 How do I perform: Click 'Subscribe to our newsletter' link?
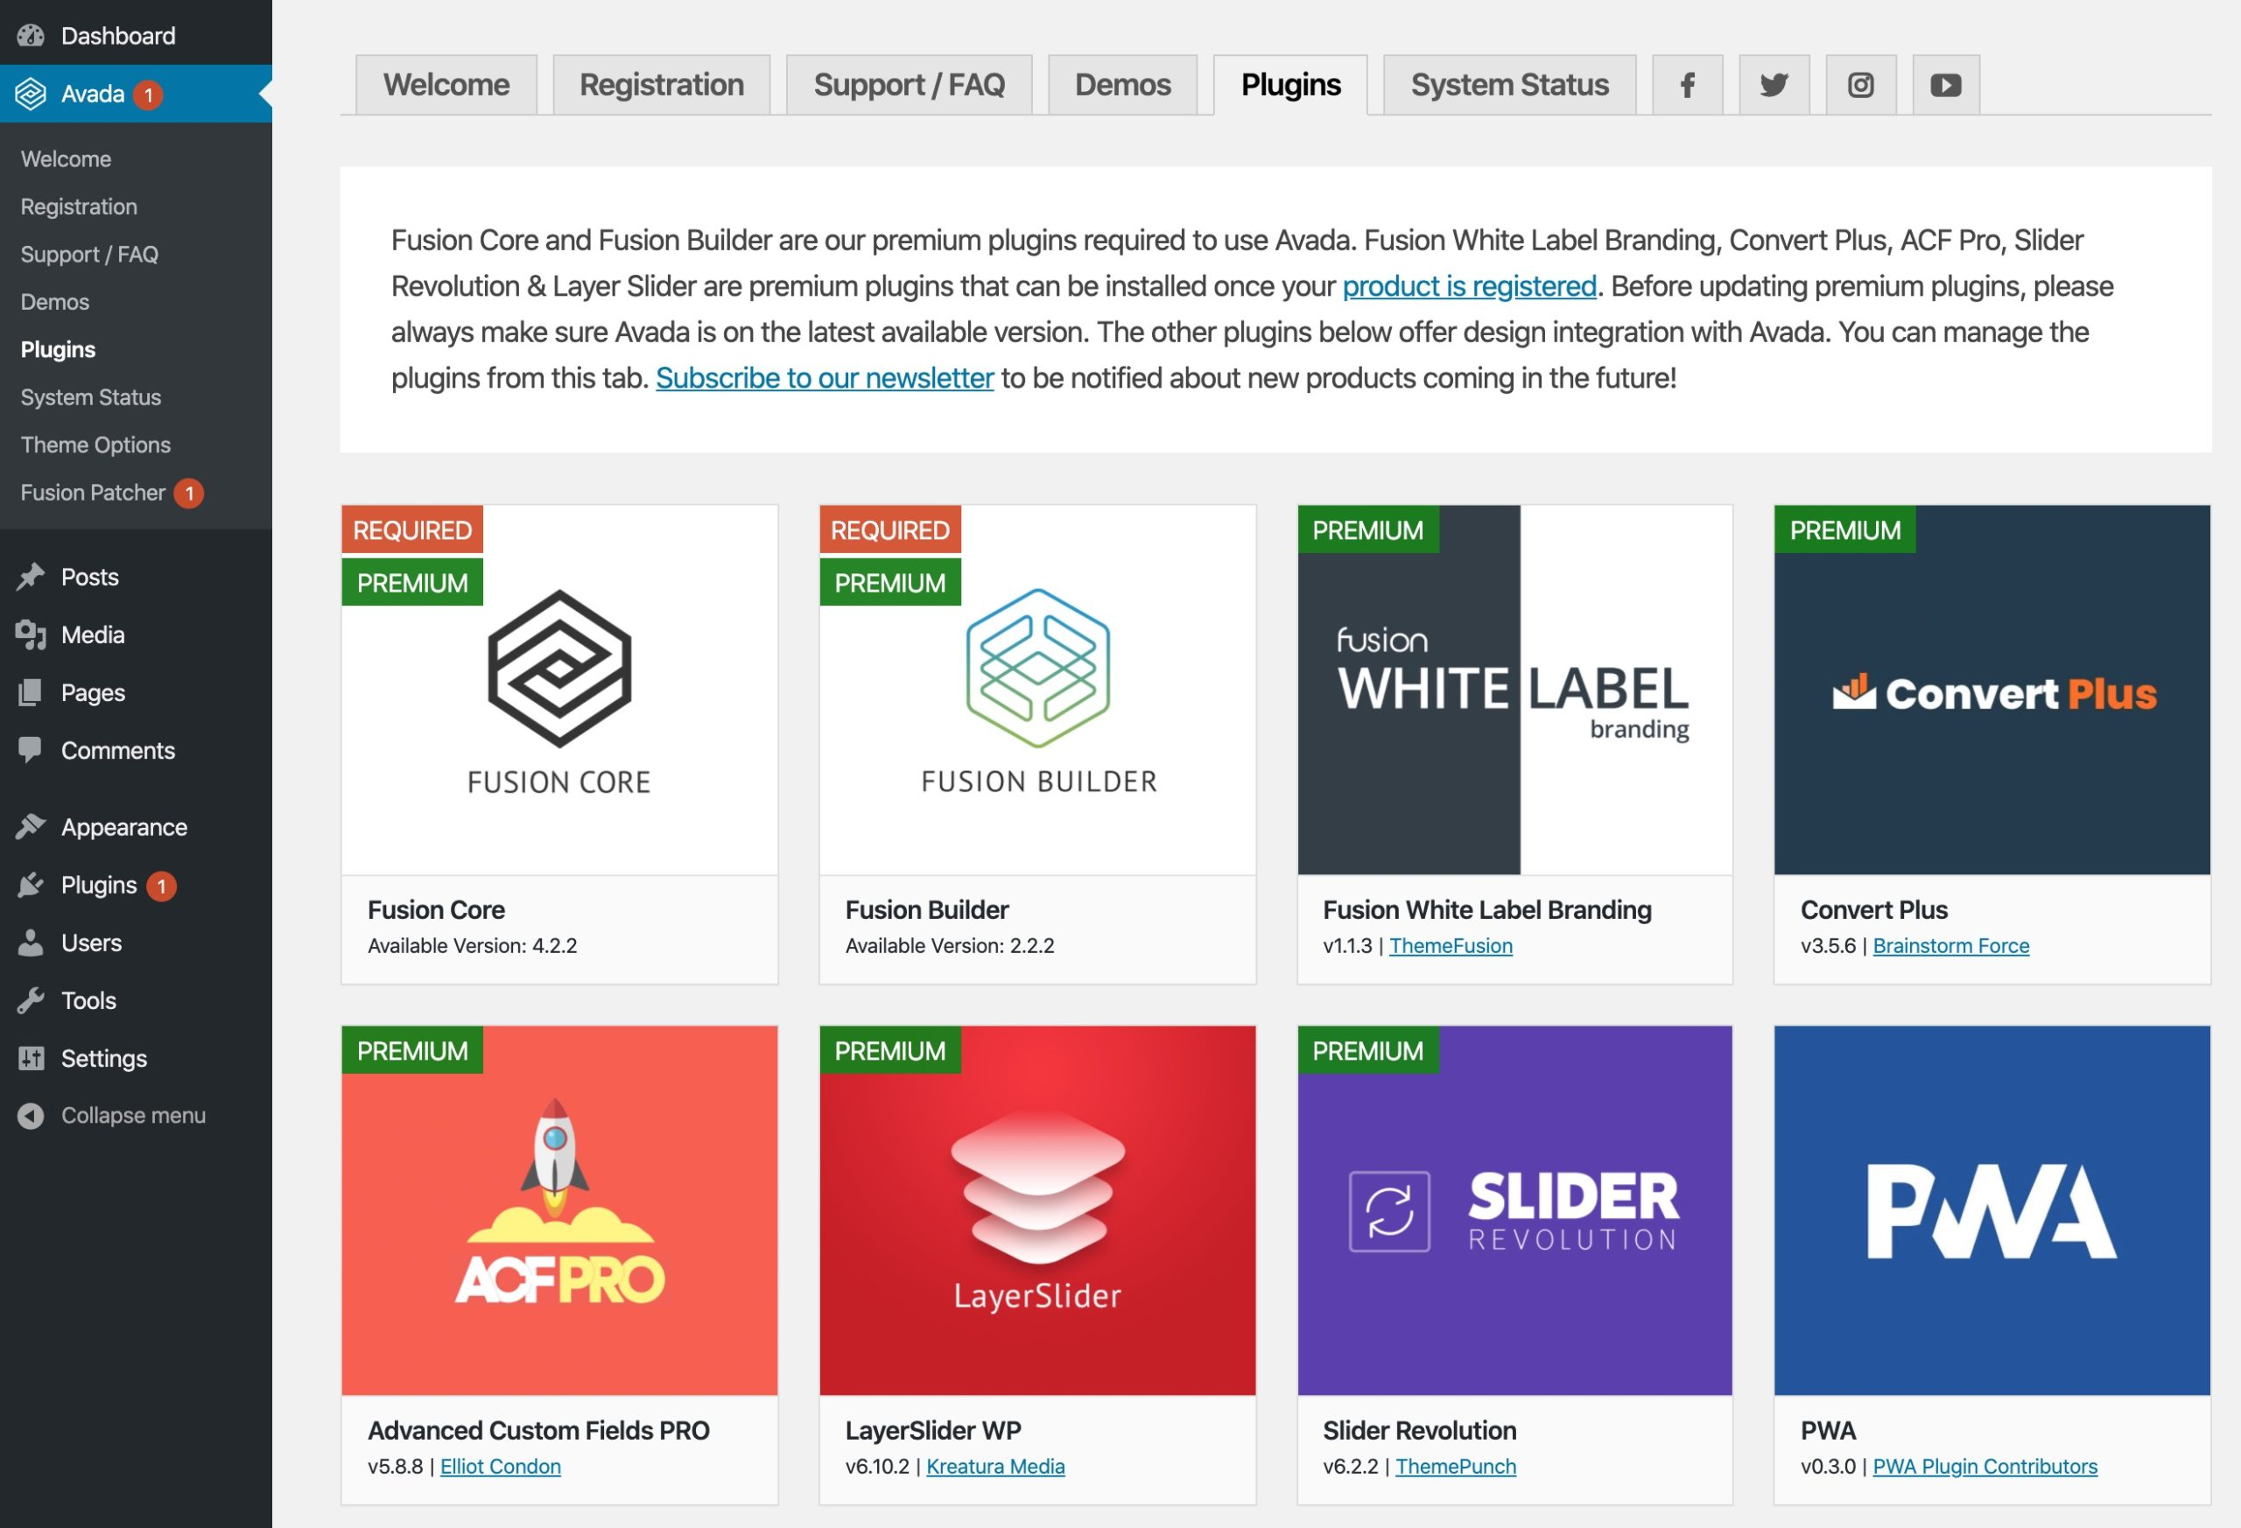coord(825,378)
